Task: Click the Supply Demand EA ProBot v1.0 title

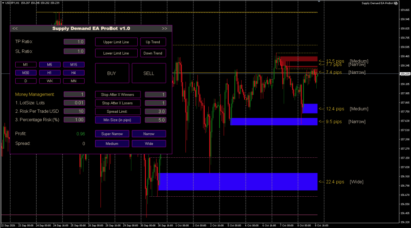Action: (x=91, y=28)
